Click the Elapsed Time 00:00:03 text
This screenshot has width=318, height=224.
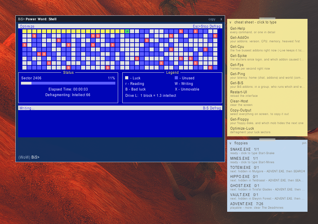coord(68,89)
